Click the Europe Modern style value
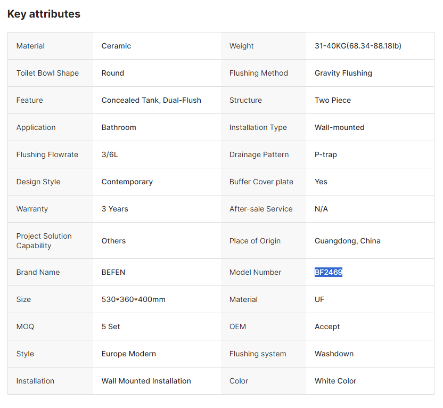The width and height of the screenshot is (443, 408). tap(128, 354)
